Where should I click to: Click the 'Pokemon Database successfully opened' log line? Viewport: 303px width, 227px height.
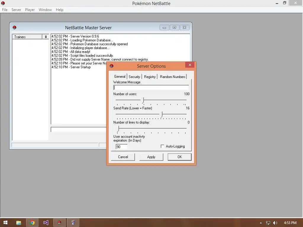(90, 44)
